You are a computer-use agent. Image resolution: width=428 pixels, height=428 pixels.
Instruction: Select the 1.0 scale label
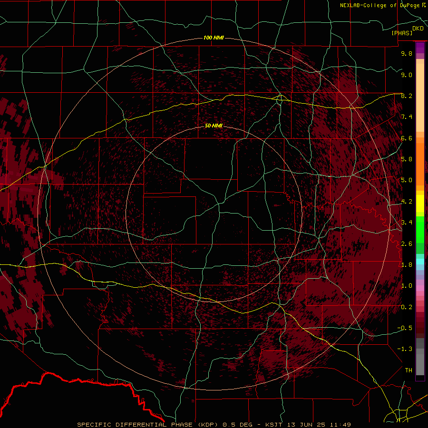(x=407, y=286)
